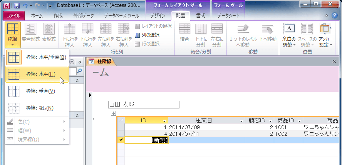Click the Undo icon in quick access toolbar
Viewport: 342px width, 165px height.
25,6
